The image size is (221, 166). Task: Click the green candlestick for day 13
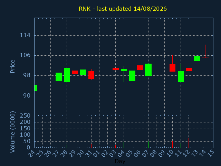[x=197, y=58]
